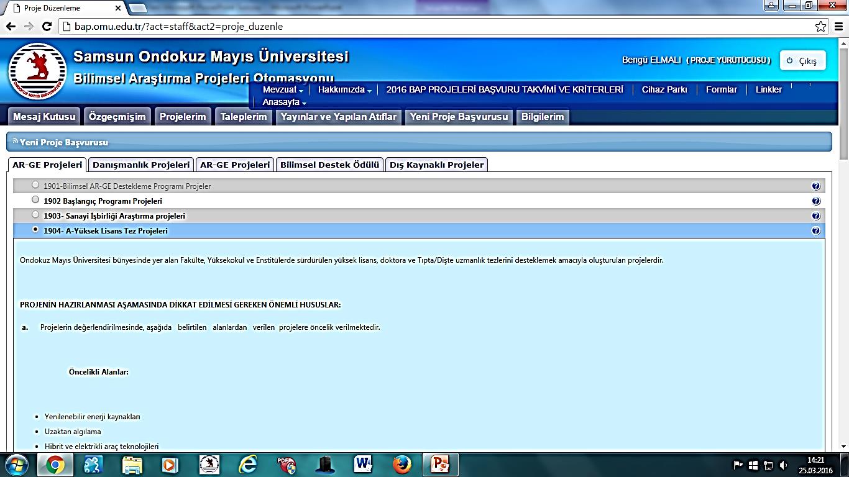Screen dimensions: 849x477
Task: Click the 1902 Başlangıç Programı Projeleri label
Action: (x=103, y=201)
